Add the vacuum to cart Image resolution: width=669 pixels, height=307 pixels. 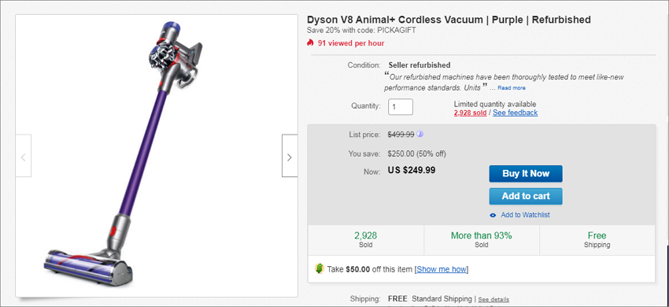526,196
